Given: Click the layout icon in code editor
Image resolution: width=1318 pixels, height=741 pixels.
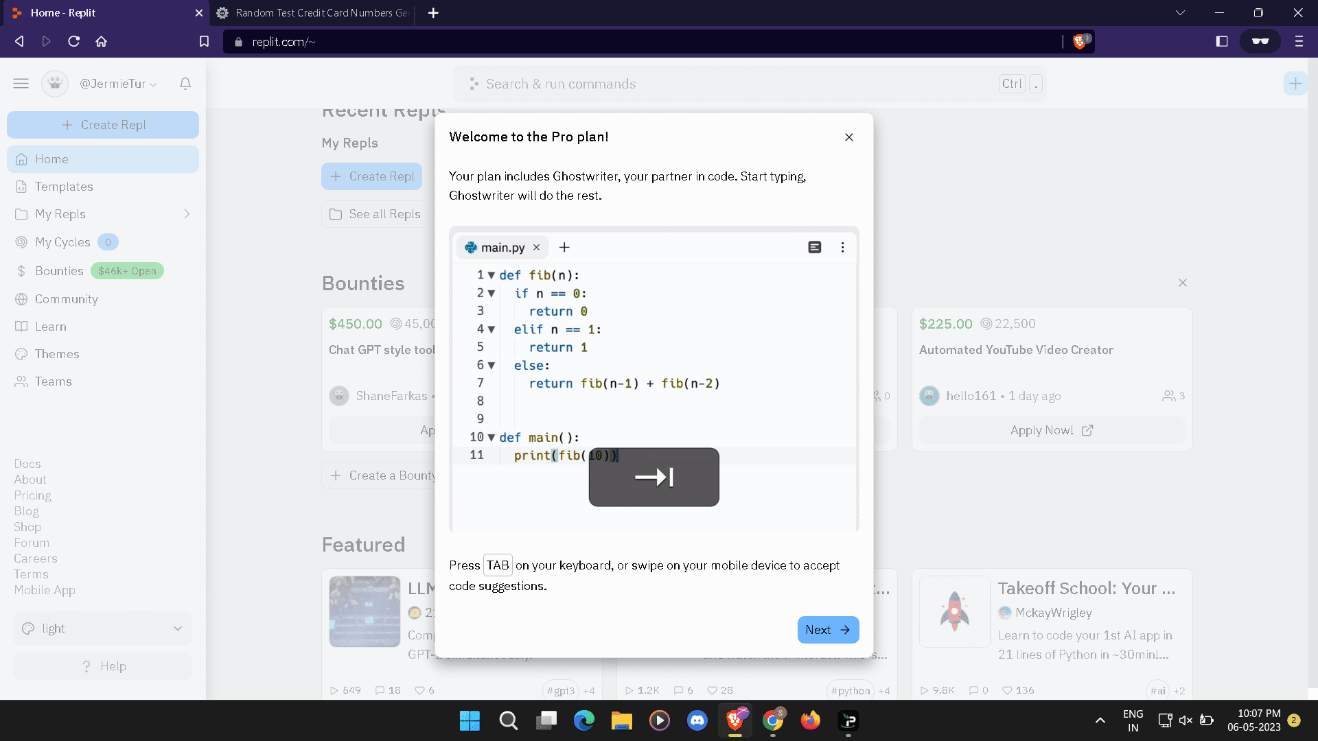Looking at the screenshot, I should pyautogui.click(x=815, y=247).
